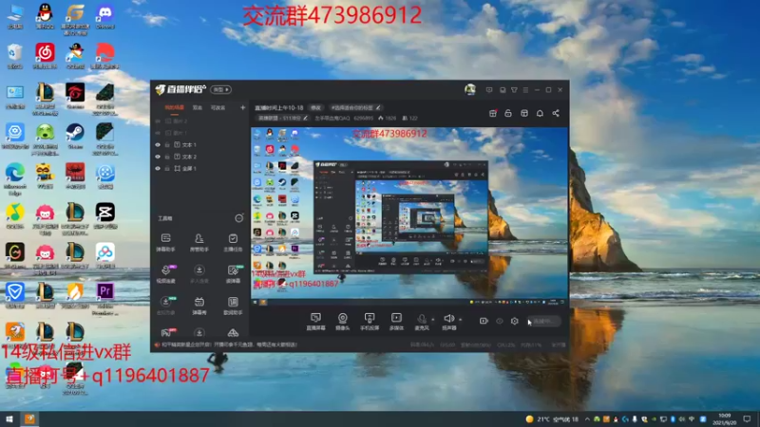Click the t-shirt skin icon in title bar
760x427 pixels.
pos(514,90)
